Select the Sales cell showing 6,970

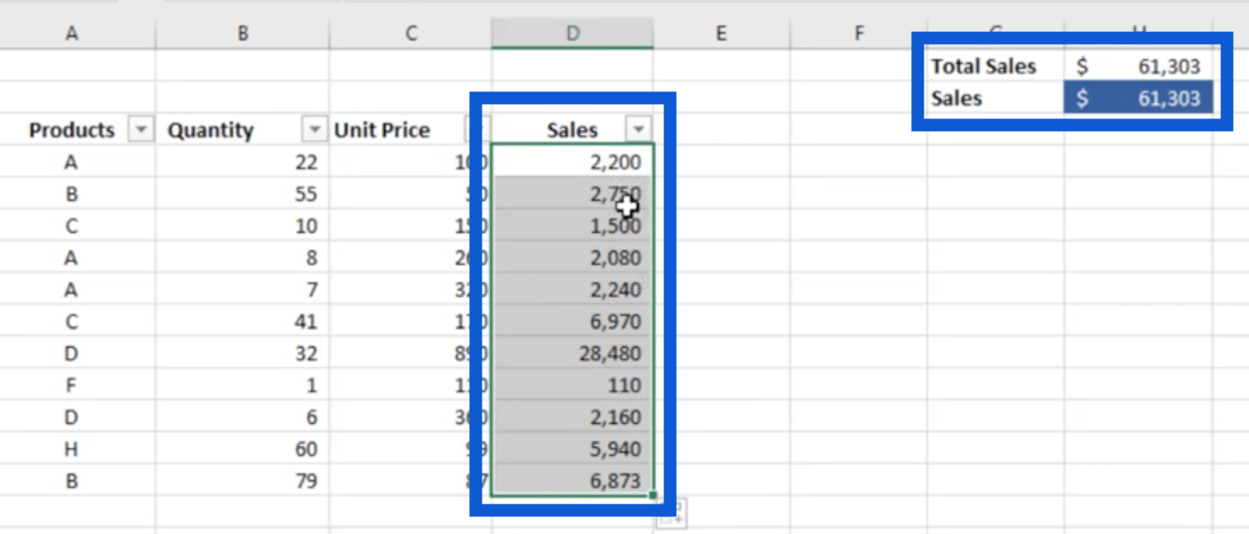click(x=573, y=322)
